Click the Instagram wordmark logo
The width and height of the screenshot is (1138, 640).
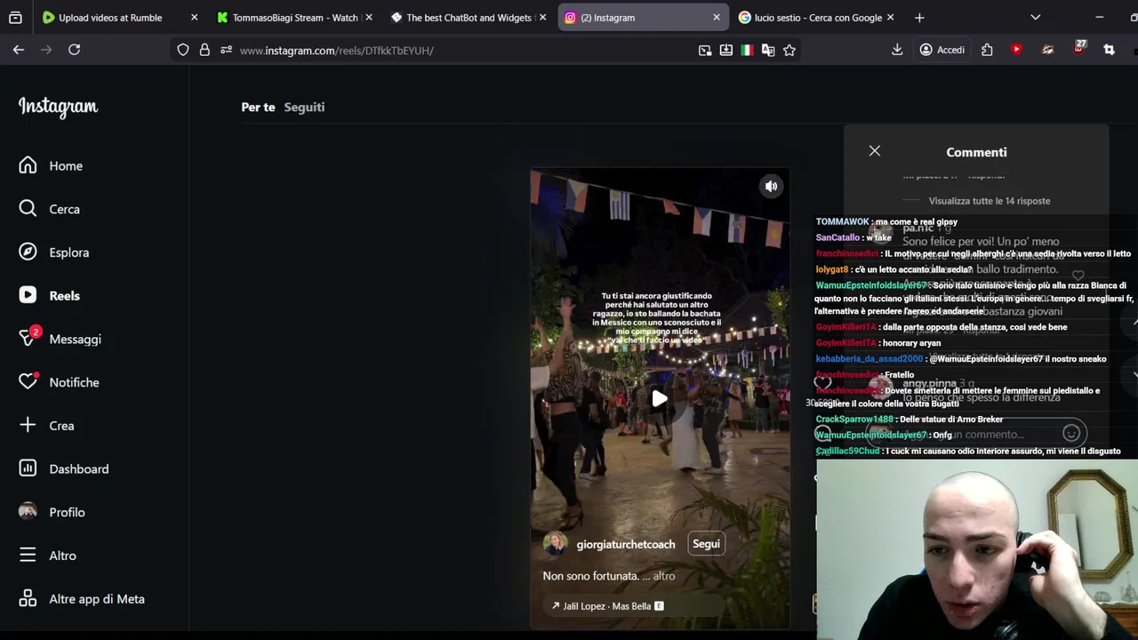[58, 108]
